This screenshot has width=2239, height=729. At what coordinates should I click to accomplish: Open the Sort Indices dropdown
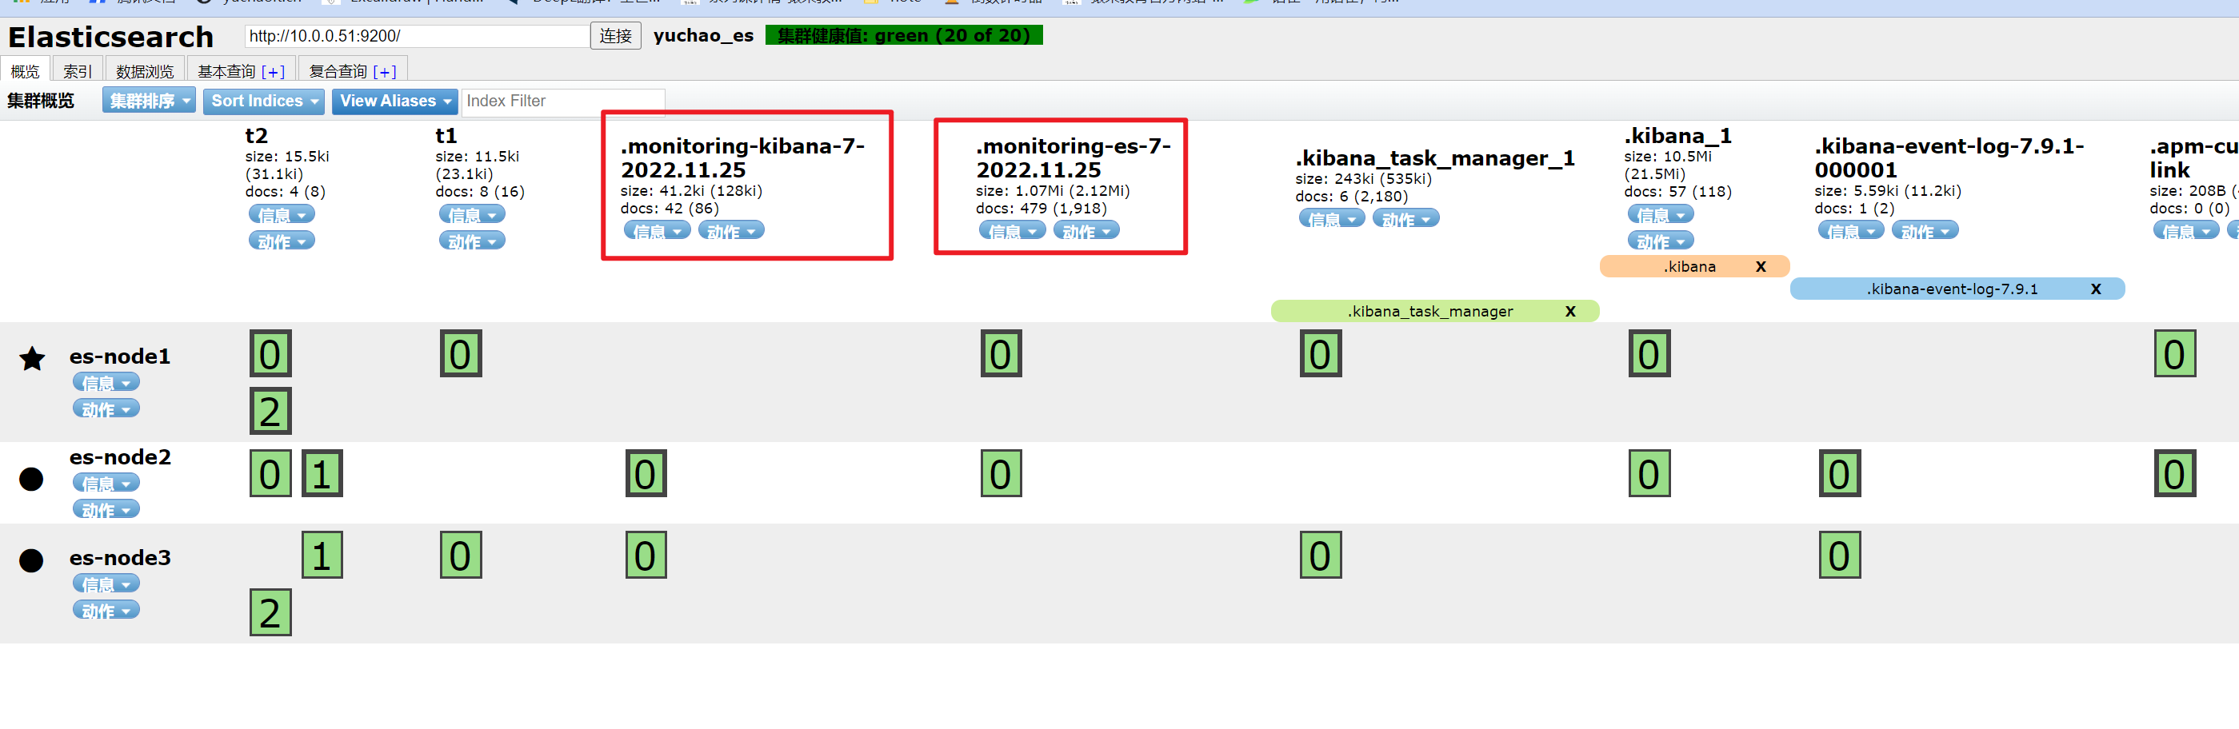(x=264, y=101)
